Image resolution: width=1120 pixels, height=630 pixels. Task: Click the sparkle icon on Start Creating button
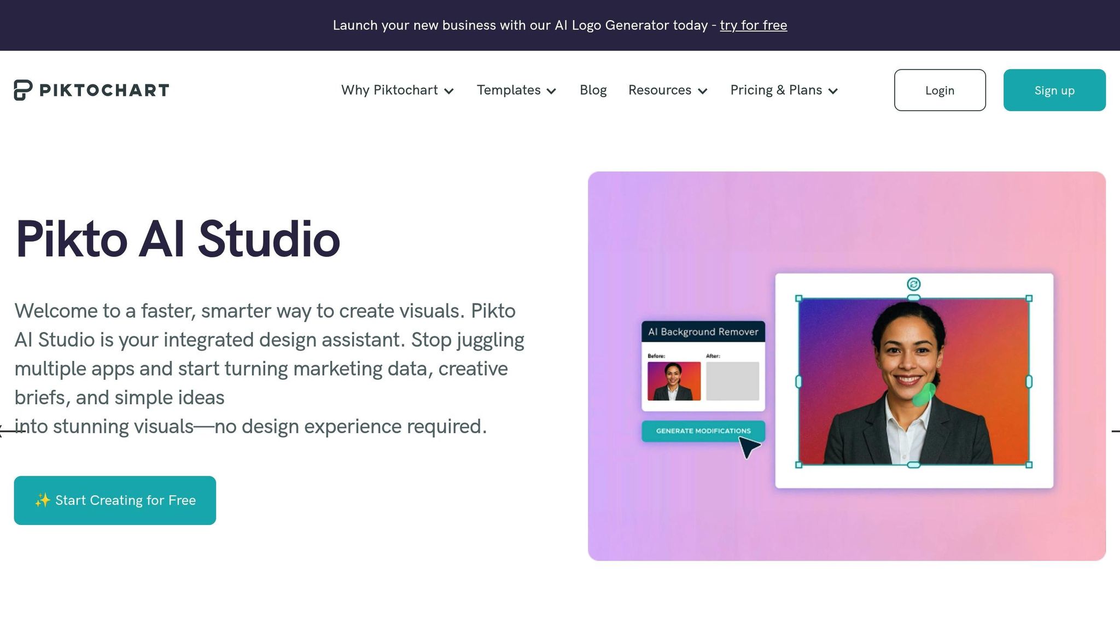click(x=43, y=500)
